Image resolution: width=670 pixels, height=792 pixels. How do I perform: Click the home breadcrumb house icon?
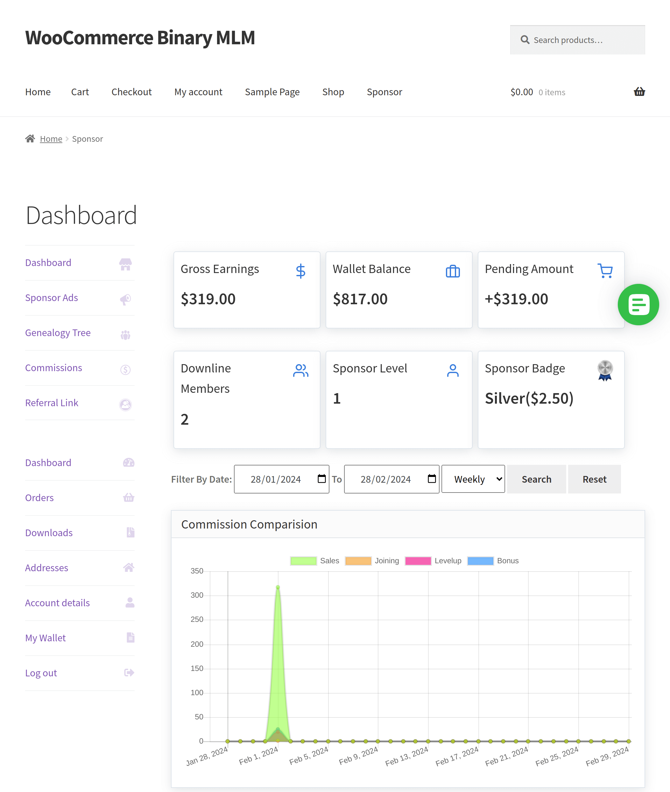pyautogui.click(x=30, y=138)
